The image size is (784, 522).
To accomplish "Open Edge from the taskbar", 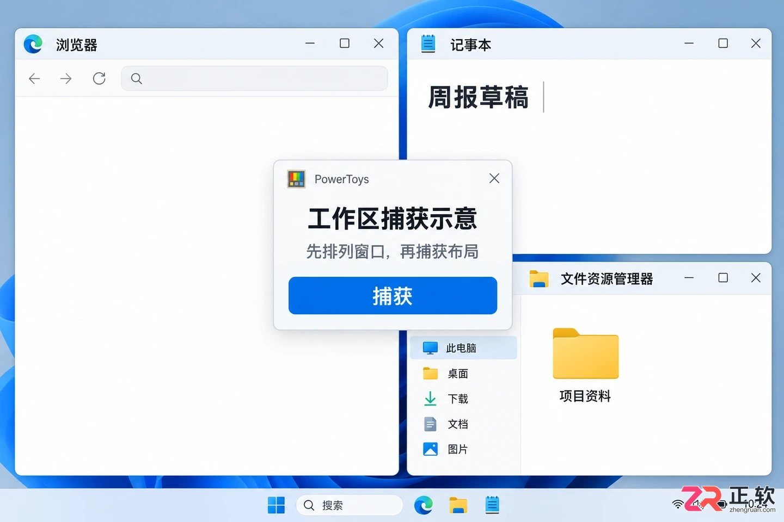I will pos(424,505).
